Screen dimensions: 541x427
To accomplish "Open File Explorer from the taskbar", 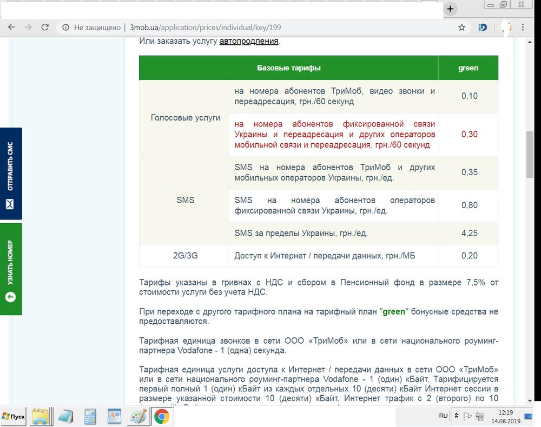I will (41, 417).
